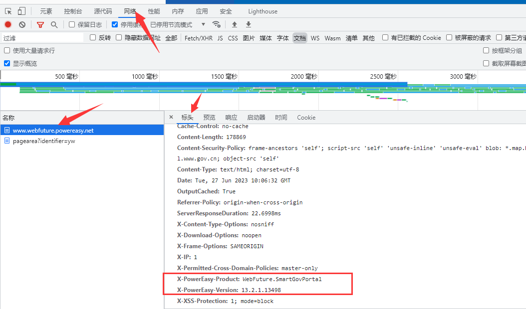Close the request details pane
This screenshot has height=309, width=526.
coord(171,118)
